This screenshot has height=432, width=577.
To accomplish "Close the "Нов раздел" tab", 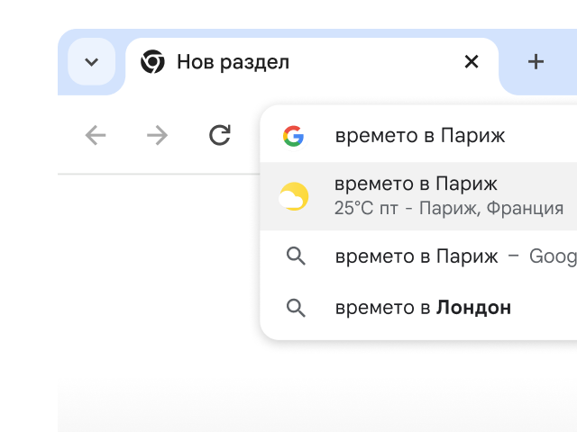I will [x=472, y=62].
